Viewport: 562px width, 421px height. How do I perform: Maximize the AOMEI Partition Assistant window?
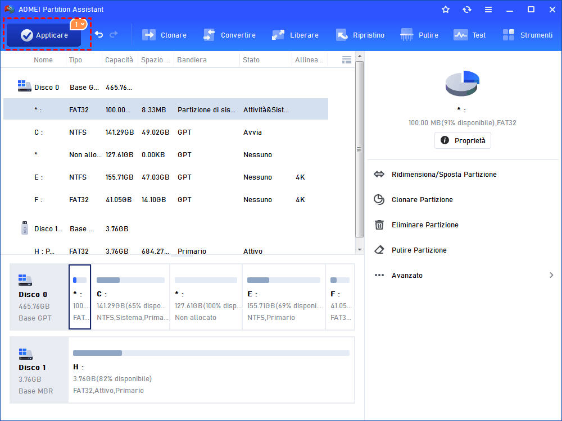point(531,10)
